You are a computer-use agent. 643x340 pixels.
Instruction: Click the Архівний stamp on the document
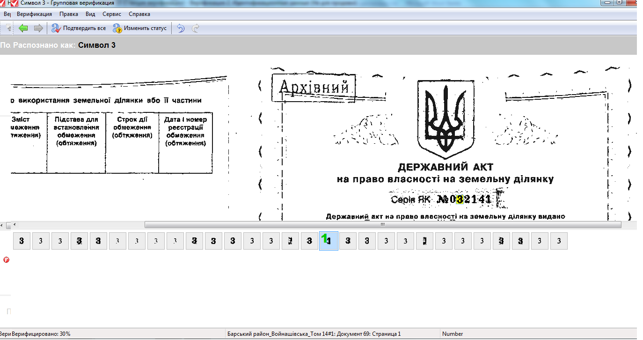pyautogui.click(x=314, y=88)
